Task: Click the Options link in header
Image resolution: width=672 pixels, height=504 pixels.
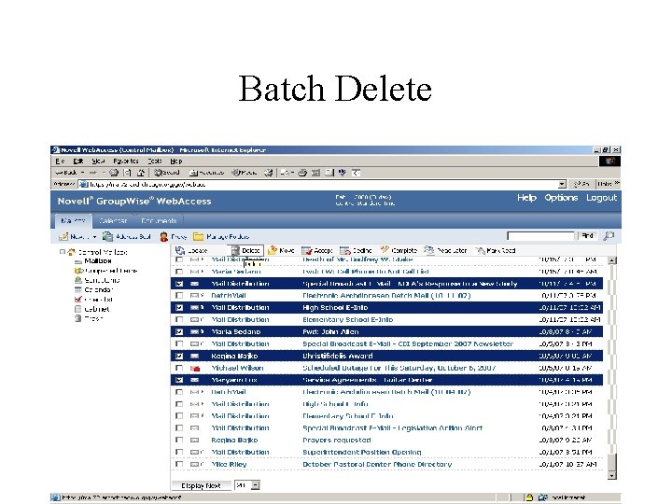Action: [x=561, y=198]
